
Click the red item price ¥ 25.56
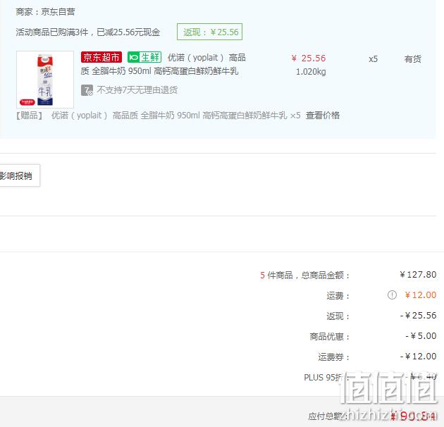[309, 58]
